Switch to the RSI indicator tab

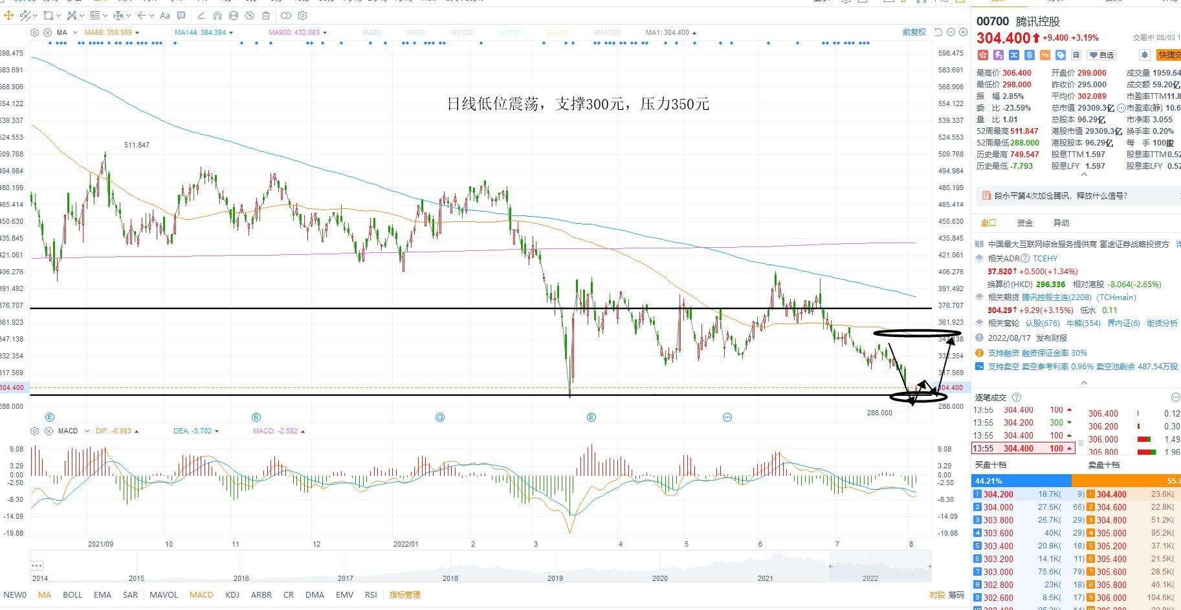click(x=371, y=595)
